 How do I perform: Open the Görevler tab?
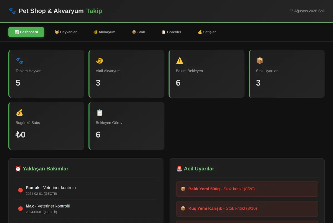coord(171,32)
